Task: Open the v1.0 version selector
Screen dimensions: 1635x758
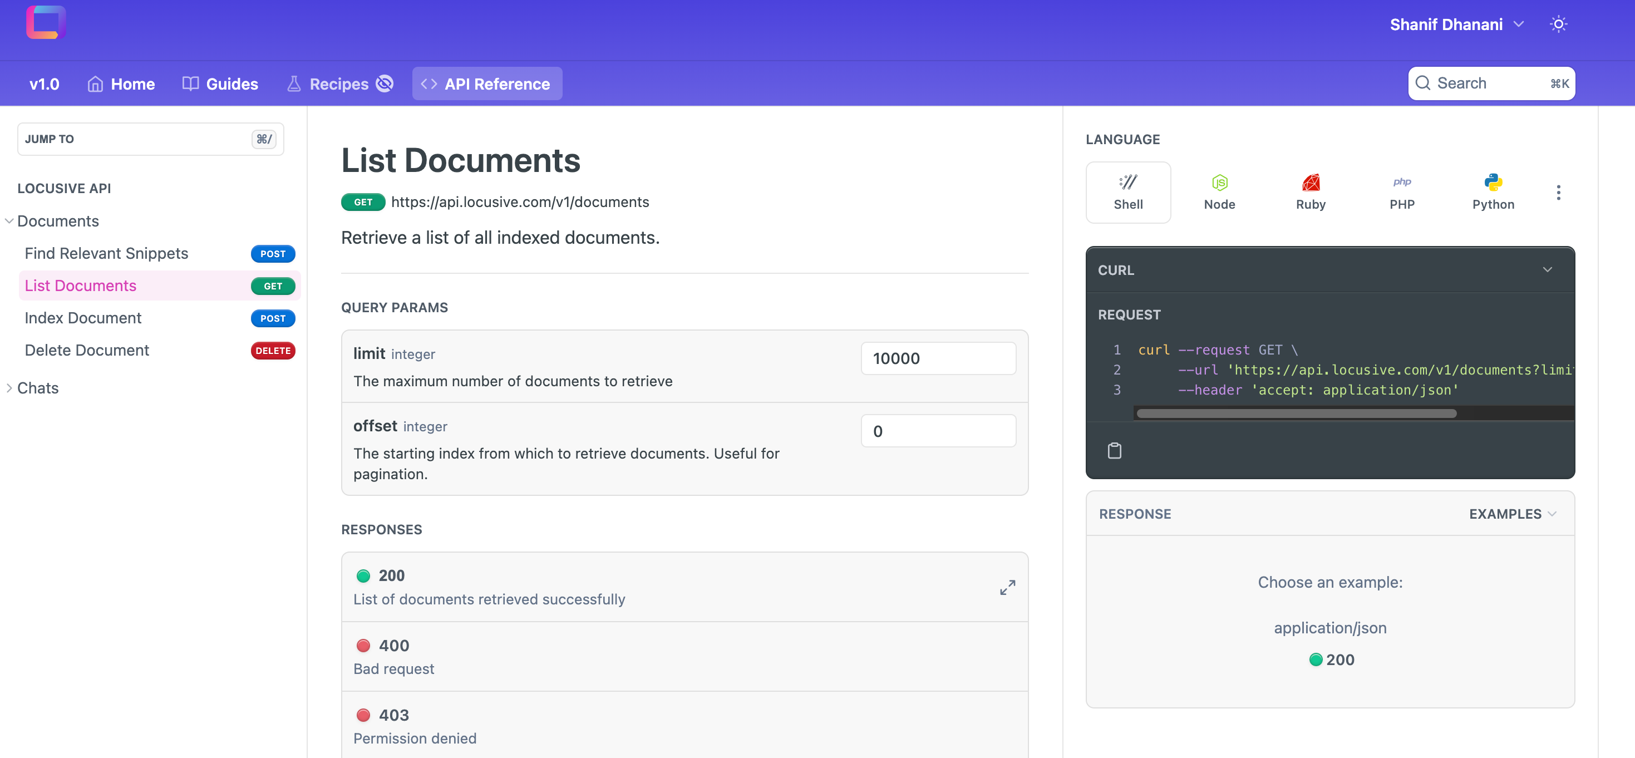Action: click(44, 84)
